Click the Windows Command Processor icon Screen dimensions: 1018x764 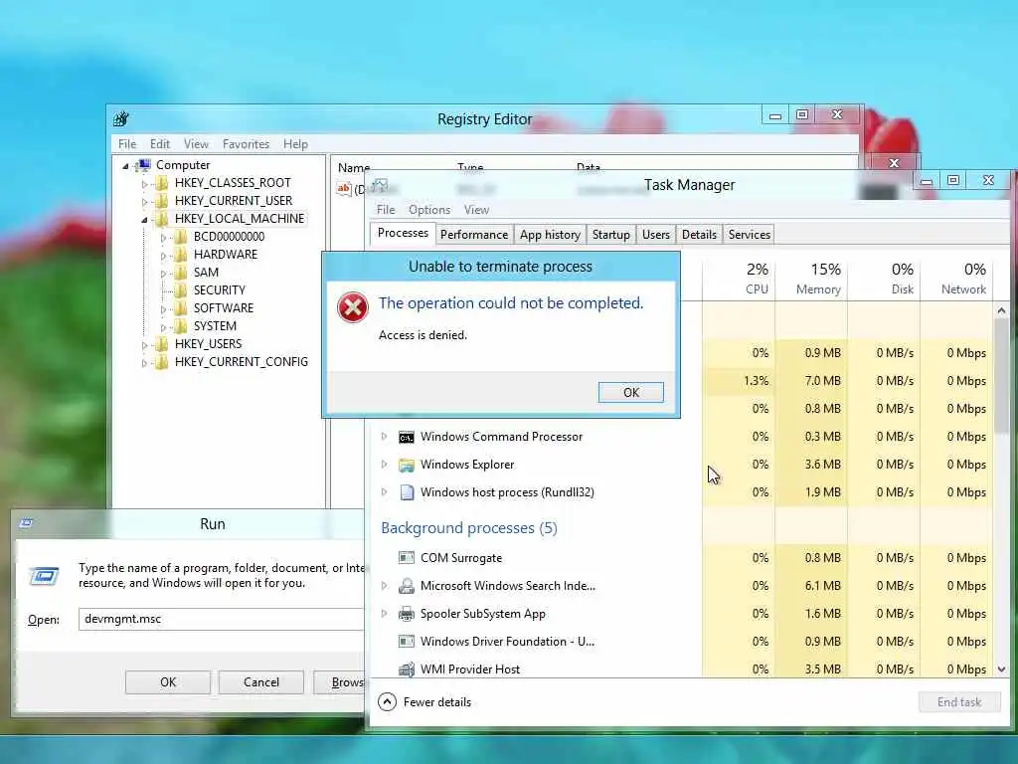407,438
